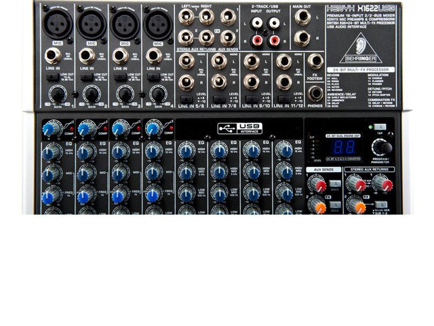Select channel 3 LINE IN jack
Viewport: 434px width, 326px height.
[121, 56]
